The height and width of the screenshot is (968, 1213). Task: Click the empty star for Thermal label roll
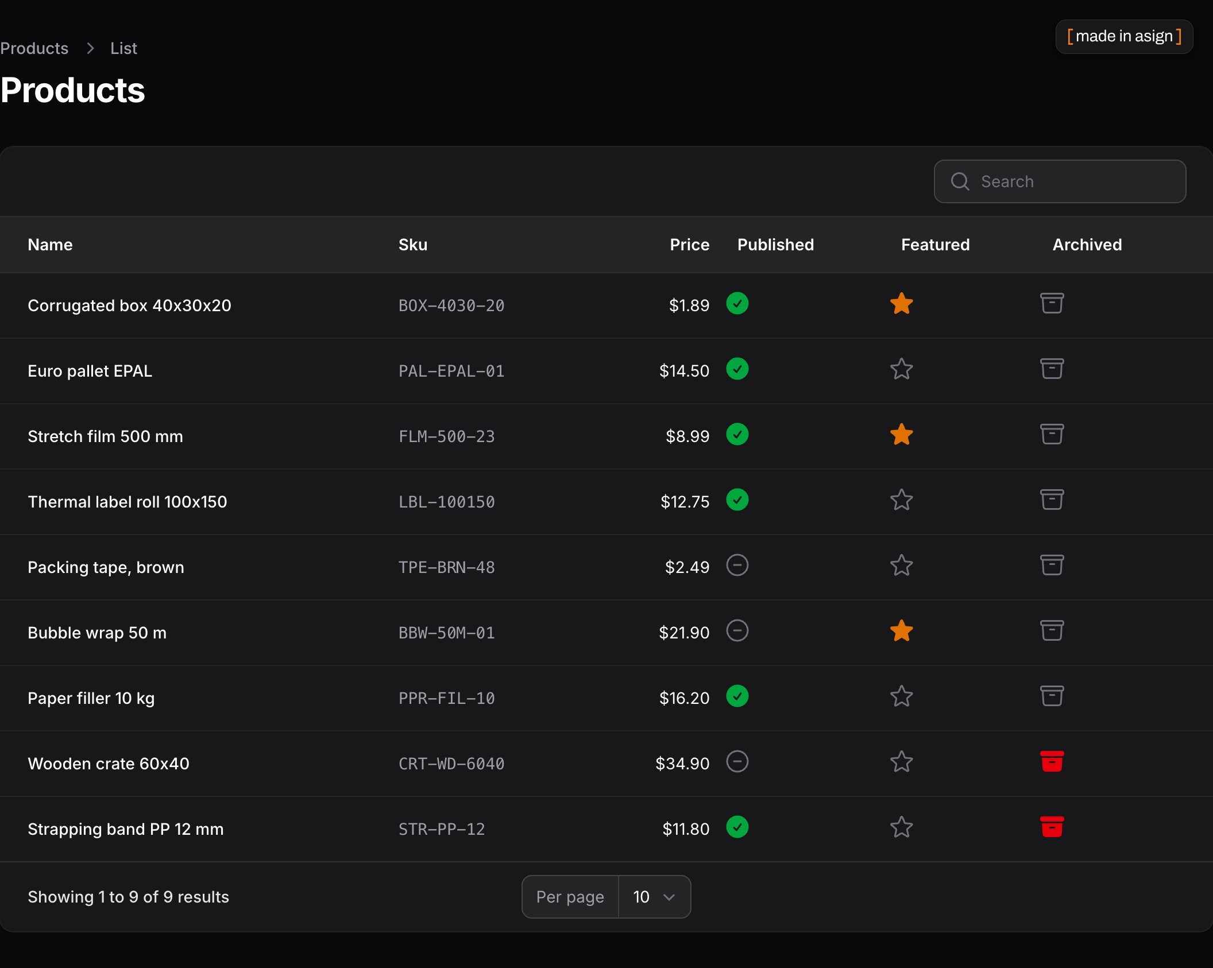pyautogui.click(x=901, y=500)
